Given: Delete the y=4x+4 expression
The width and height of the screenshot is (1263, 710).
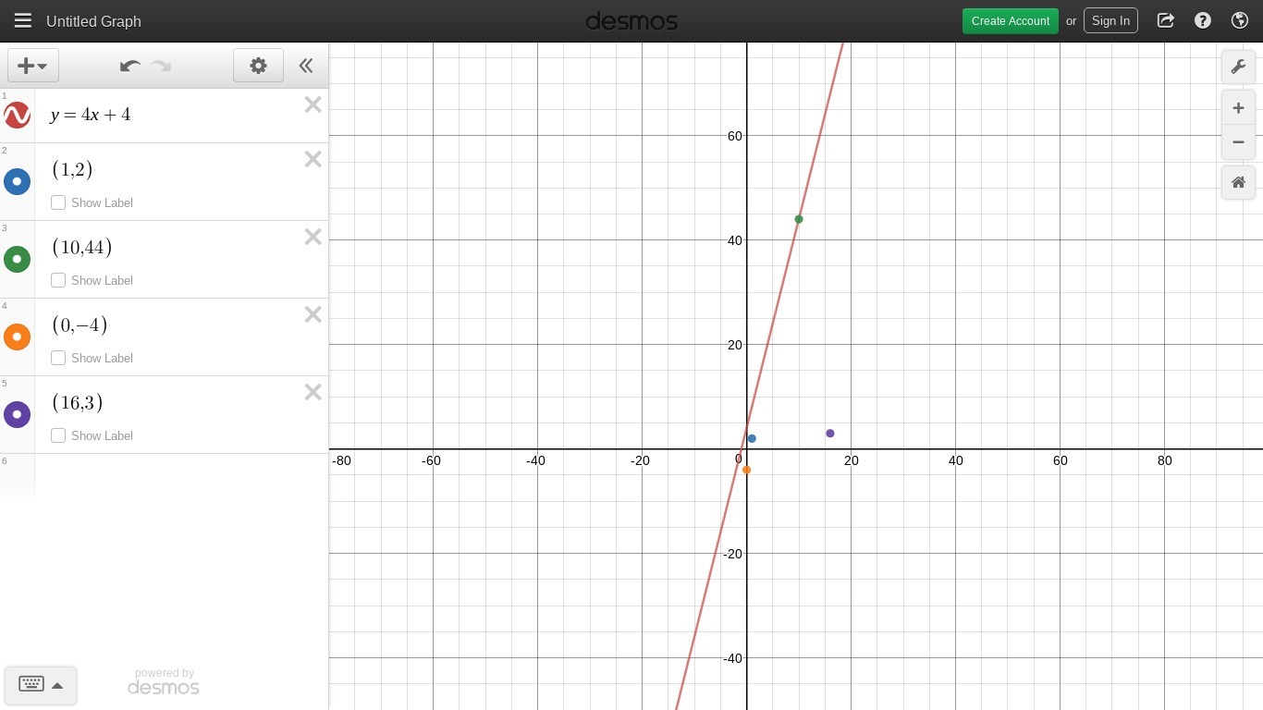Looking at the screenshot, I should [x=313, y=104].
